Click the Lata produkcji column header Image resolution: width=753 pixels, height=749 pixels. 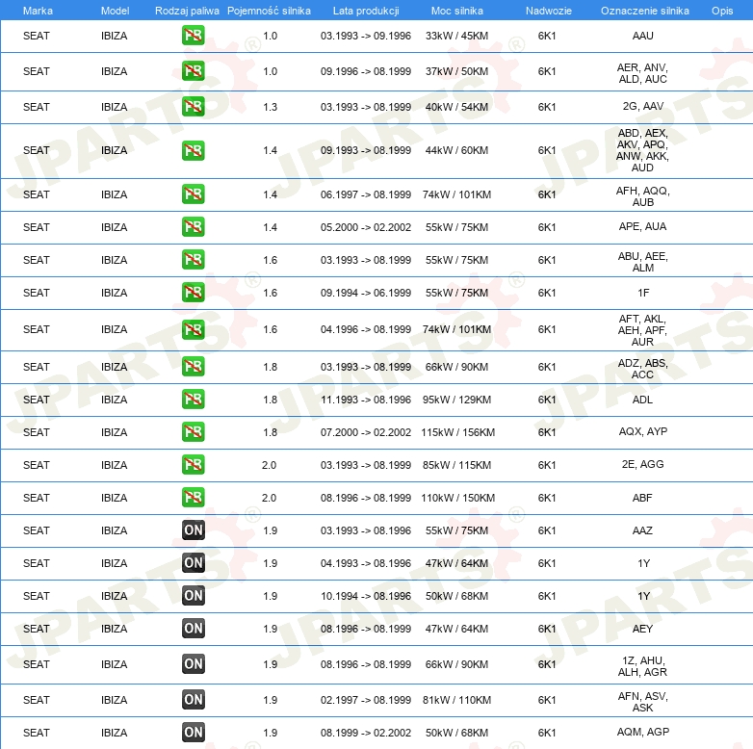point(366,11)
